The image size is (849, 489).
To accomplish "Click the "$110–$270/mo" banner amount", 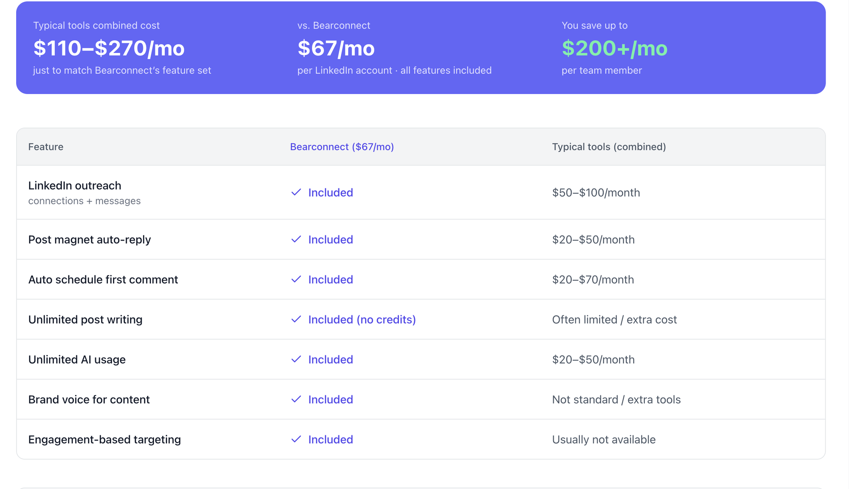I will click(x=109, y=48).
